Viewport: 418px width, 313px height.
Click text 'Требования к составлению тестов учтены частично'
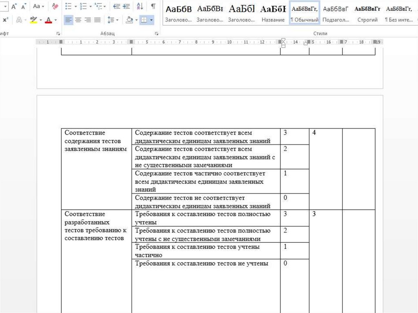pos(197,251)
